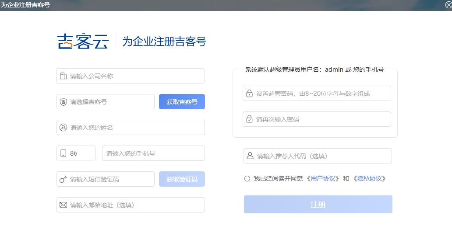Click the person icon in name field

pyautogui.click(x=63, y=128)
